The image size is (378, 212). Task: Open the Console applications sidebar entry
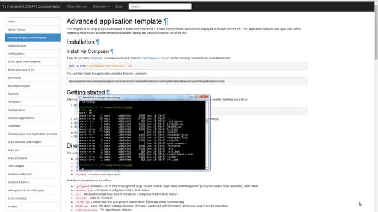tap(33, 118)
